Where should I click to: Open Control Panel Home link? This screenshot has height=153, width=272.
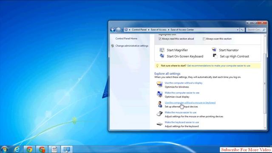point(126,39)
